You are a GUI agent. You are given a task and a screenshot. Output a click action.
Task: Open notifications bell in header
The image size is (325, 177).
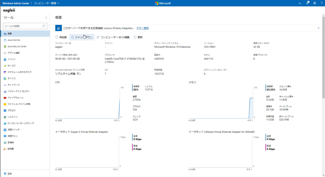click(x=308, y=3)
